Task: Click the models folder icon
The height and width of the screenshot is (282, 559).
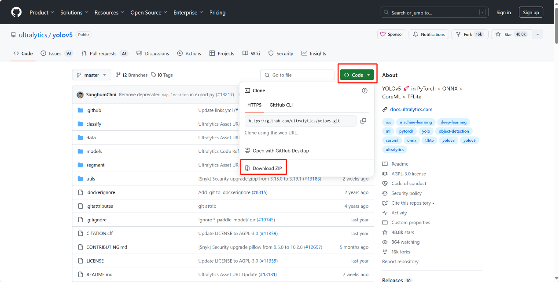Action: (80, 151)
